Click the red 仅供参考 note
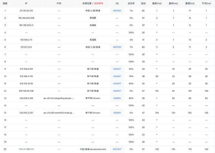The image size is (215, 153). click(99, 3)
